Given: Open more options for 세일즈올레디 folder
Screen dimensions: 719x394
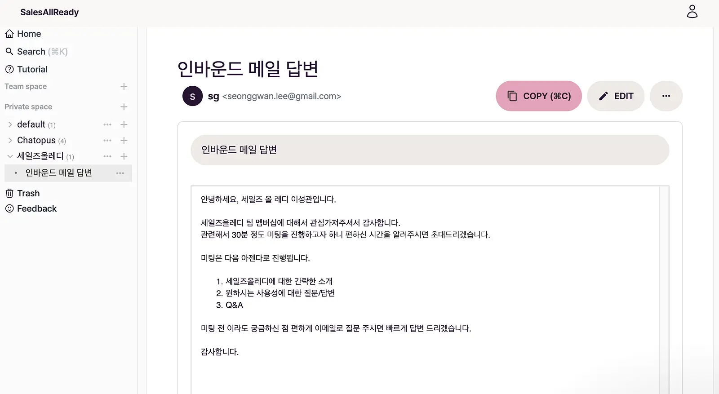Looking at the screenshot, I should click(x=107, y=156).
